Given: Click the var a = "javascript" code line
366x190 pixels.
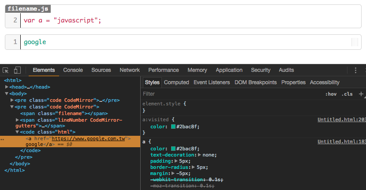Looking at the screenshot, I should tap(62, 20).
